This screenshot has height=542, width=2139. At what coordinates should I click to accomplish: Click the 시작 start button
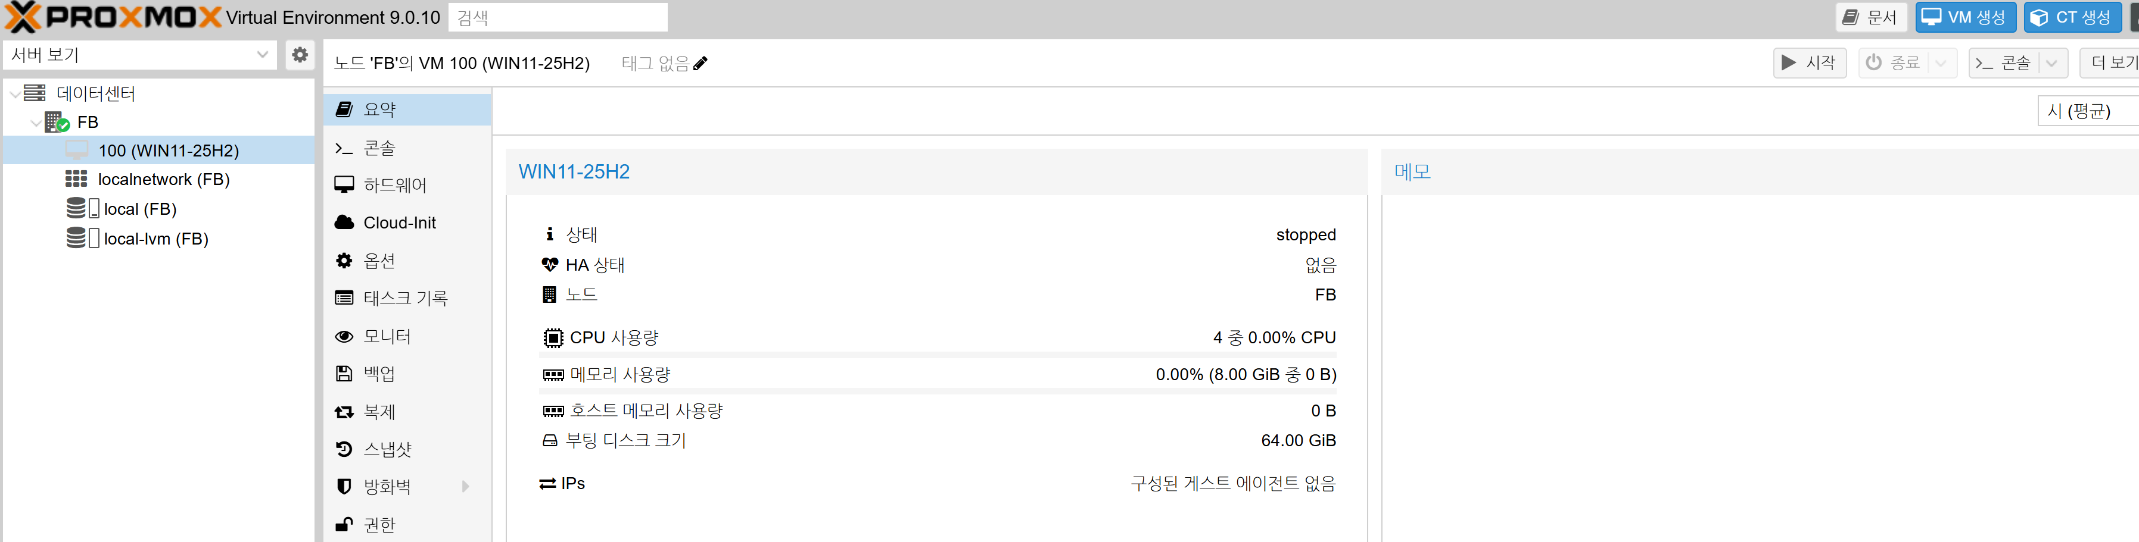tap(1810, 63)
